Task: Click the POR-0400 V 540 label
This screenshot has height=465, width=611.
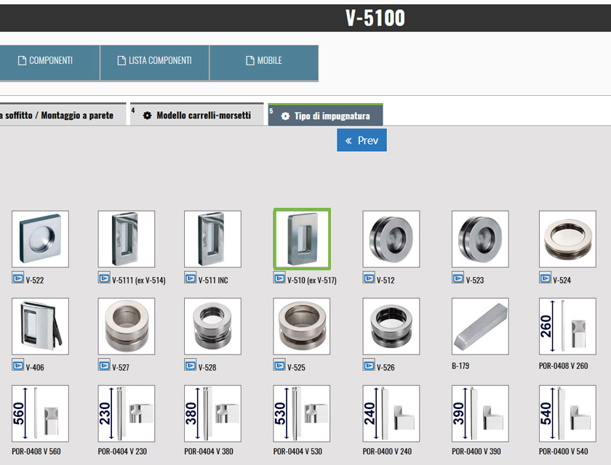Action: click(564, 451)
